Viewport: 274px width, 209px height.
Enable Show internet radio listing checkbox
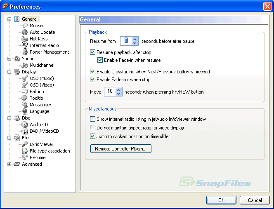[93, 119]
